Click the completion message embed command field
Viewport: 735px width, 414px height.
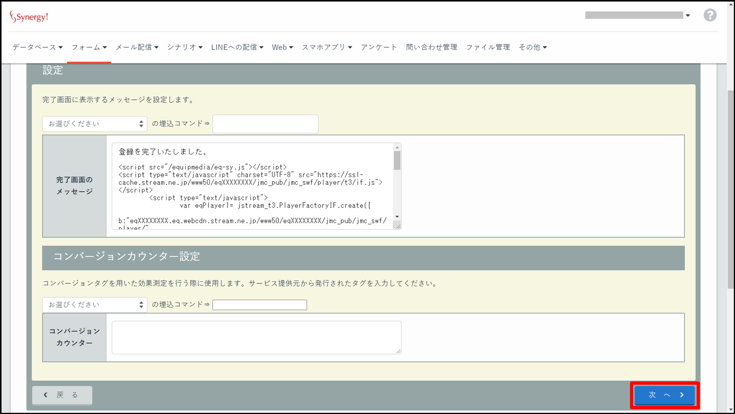(265, 124)
